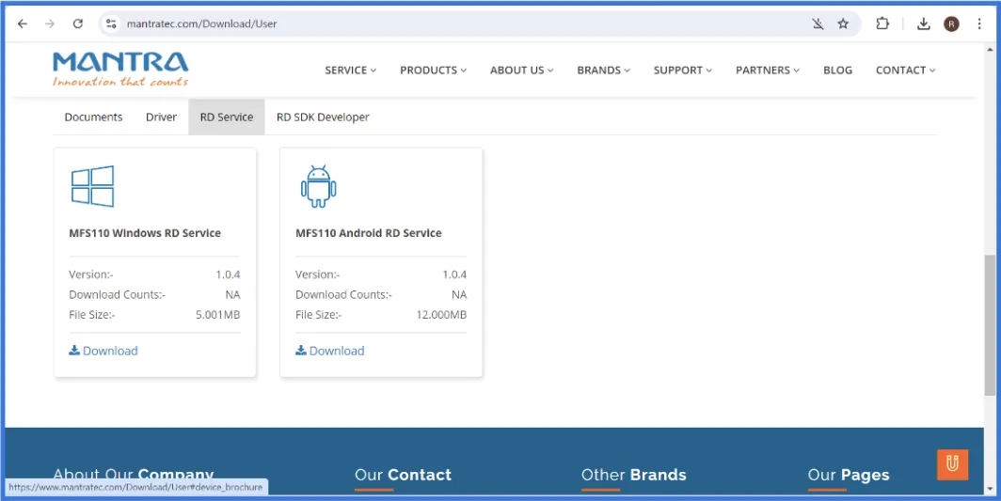
Task: Reload the page
Action: (x=78, y=24)
